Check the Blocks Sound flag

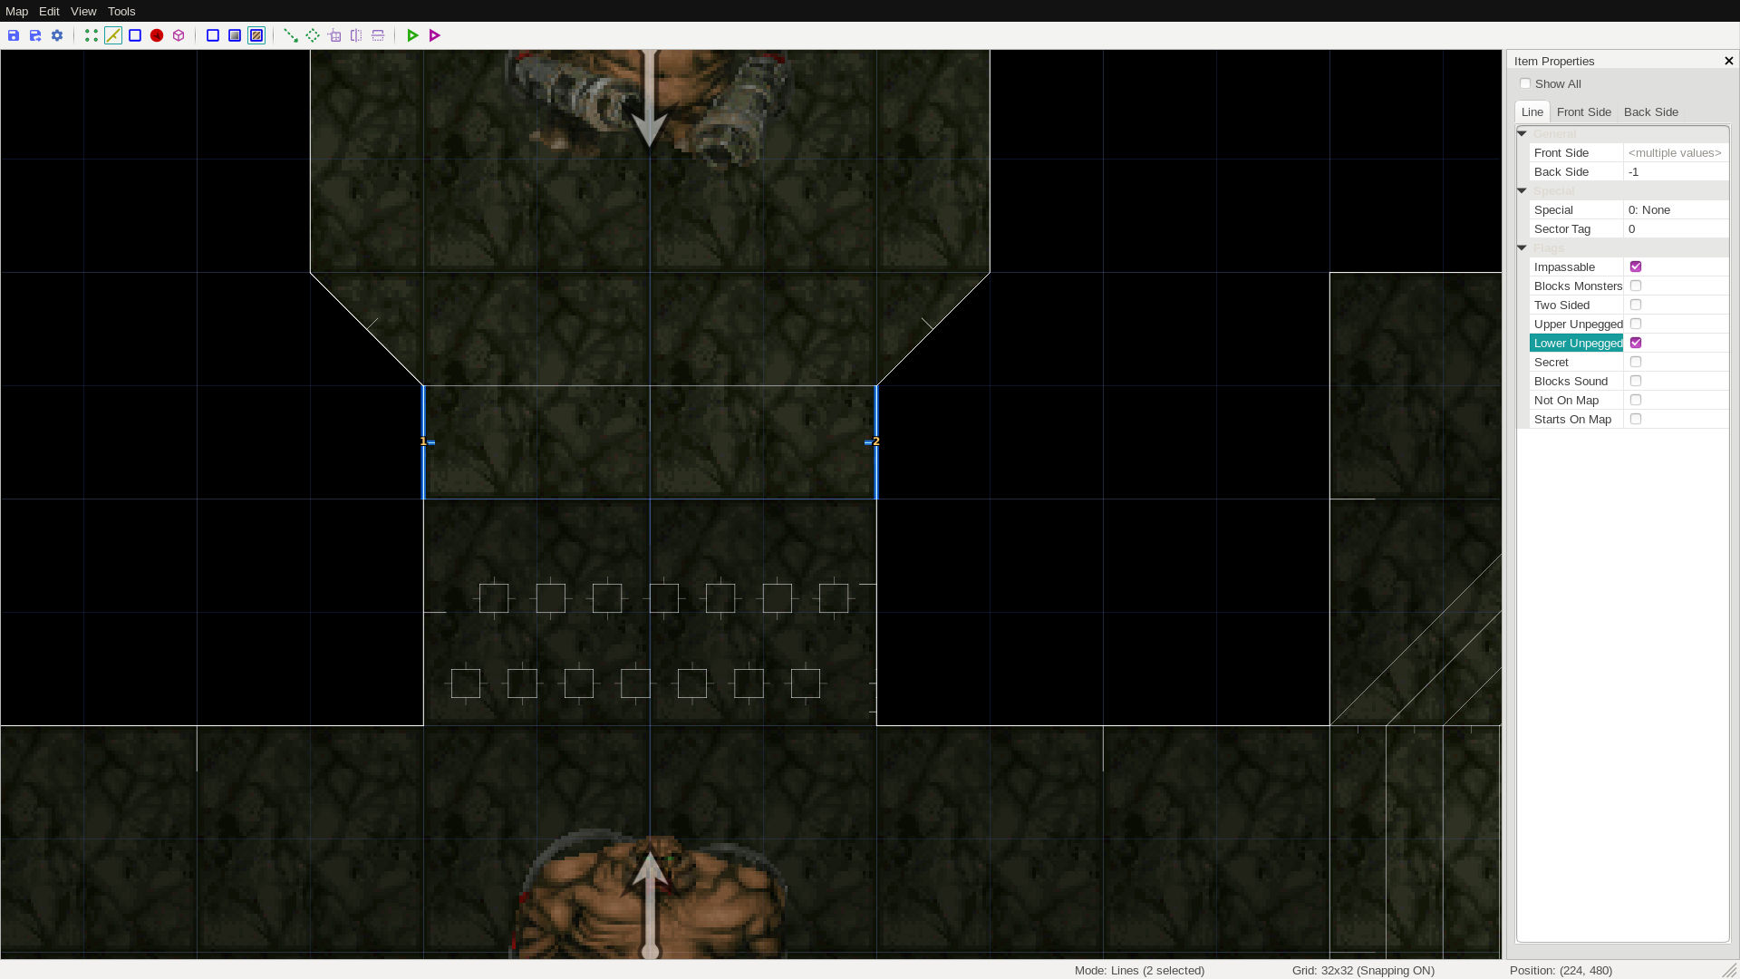(x=1635, y=381)
